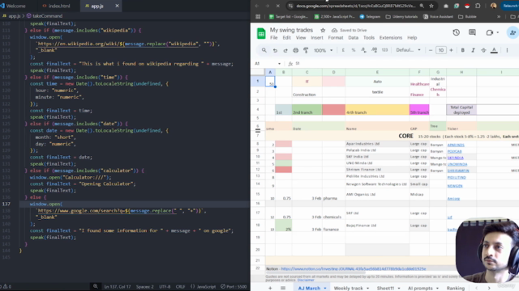Format as percent

pos(354,50)
